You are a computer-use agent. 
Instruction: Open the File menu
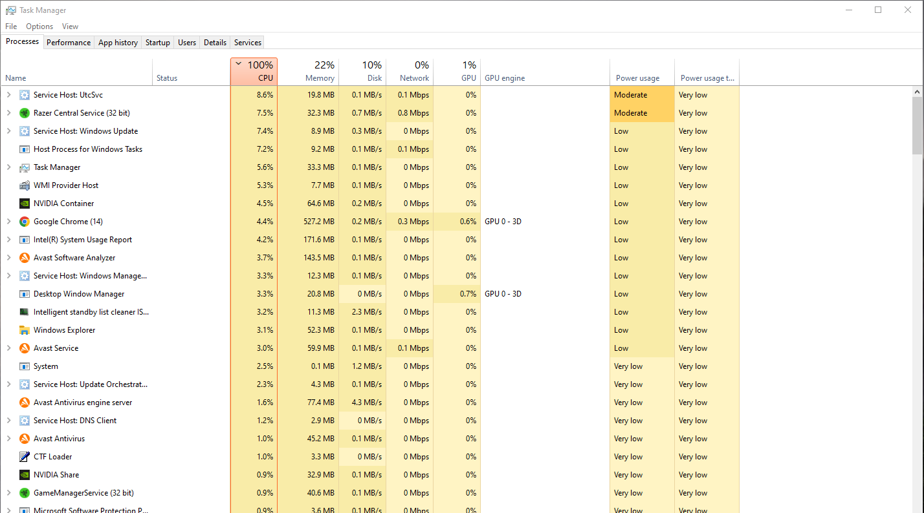(x=11, y=26)
